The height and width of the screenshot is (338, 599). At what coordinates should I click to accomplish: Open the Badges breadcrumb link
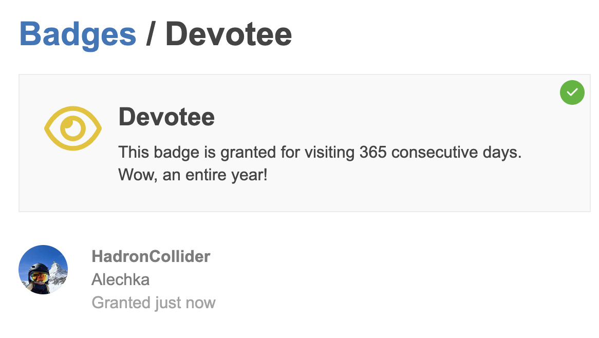point(78,34)
